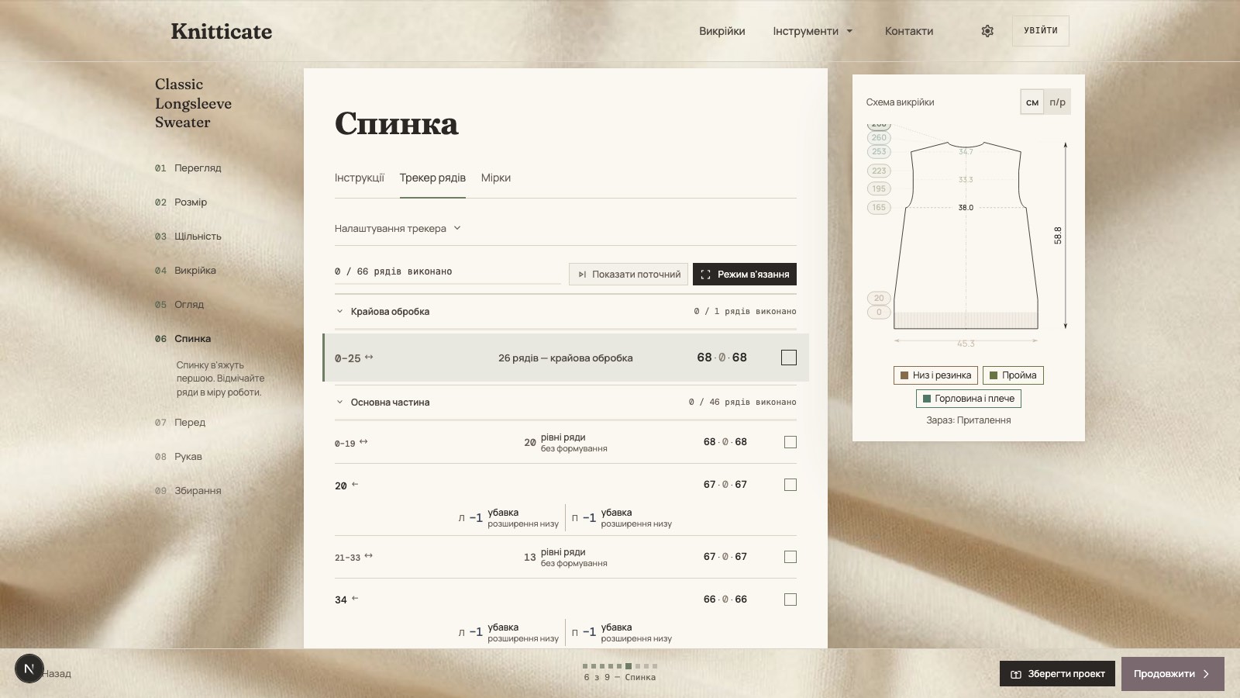Select row marker 165 on schema
The image size is (1240, 698).
click(879, 207)
